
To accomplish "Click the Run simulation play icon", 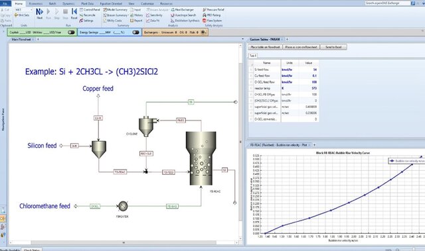I will tap(48, 13).
